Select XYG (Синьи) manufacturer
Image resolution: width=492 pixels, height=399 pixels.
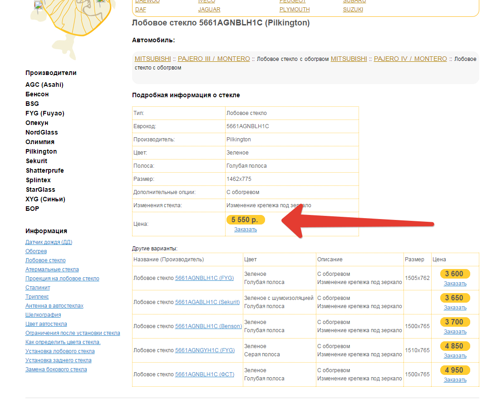pyautogui.click(x=45, y=199)
